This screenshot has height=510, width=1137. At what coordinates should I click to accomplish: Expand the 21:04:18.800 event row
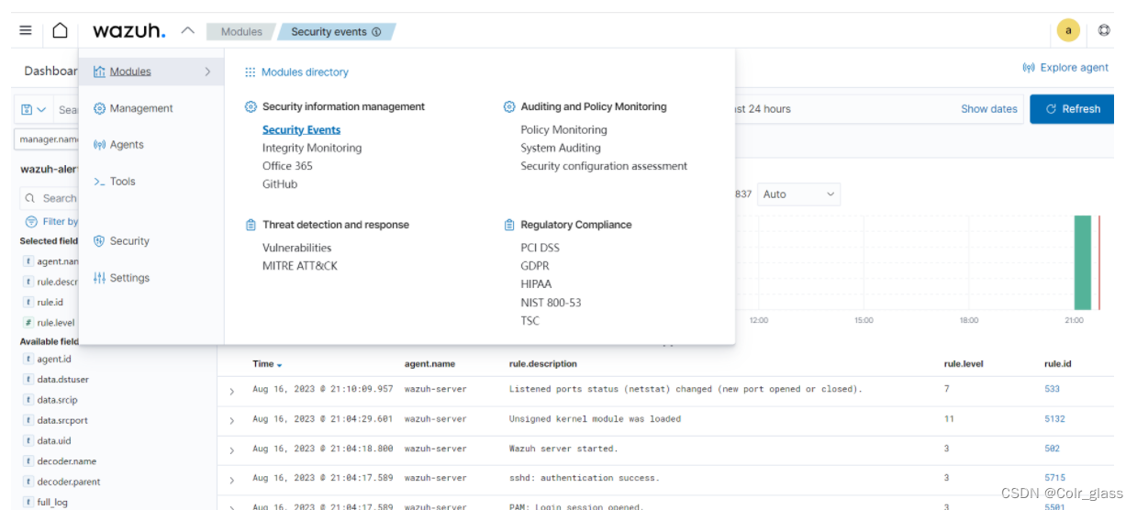(231, 451)
